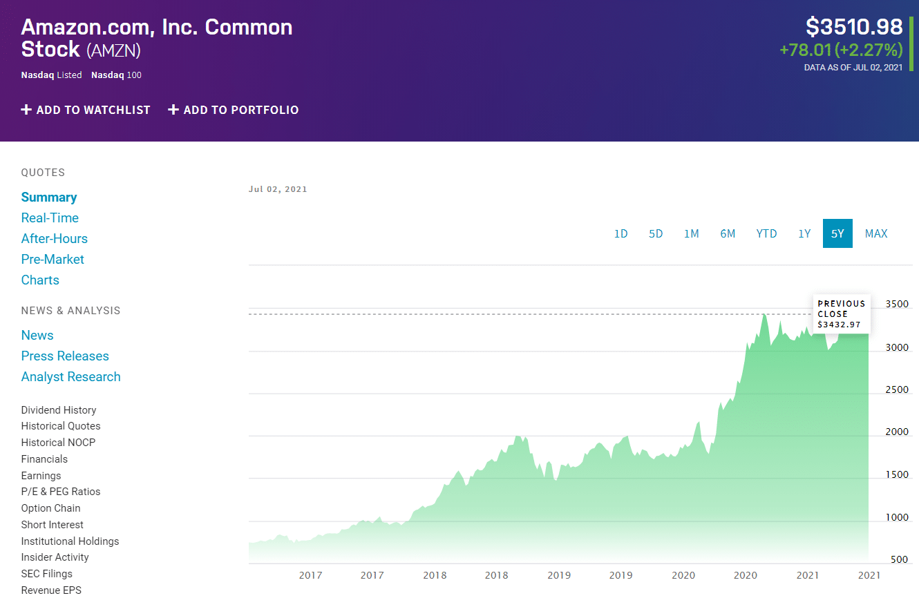
Task: Open the Option Chain link
Action: pyautogui.click(x=50, y=508)
